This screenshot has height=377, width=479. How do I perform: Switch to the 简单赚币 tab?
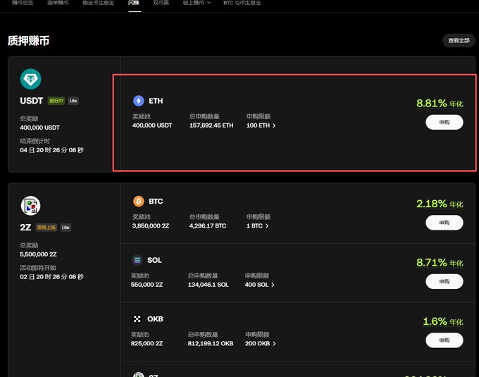[x=58, y=3]
